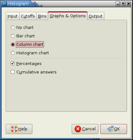Image resolution: width=133 pixels, height=140 pixels.
Task: Click the blue return-arrow OK icon
Action: pyautogui.click(x=110, y=129)
